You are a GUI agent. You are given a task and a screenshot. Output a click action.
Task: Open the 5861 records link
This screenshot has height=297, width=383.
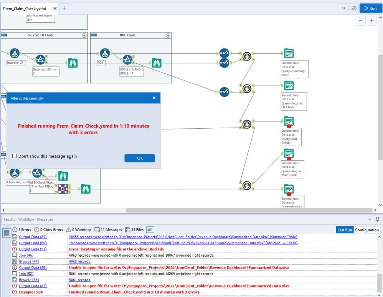(x=79, y=280)
